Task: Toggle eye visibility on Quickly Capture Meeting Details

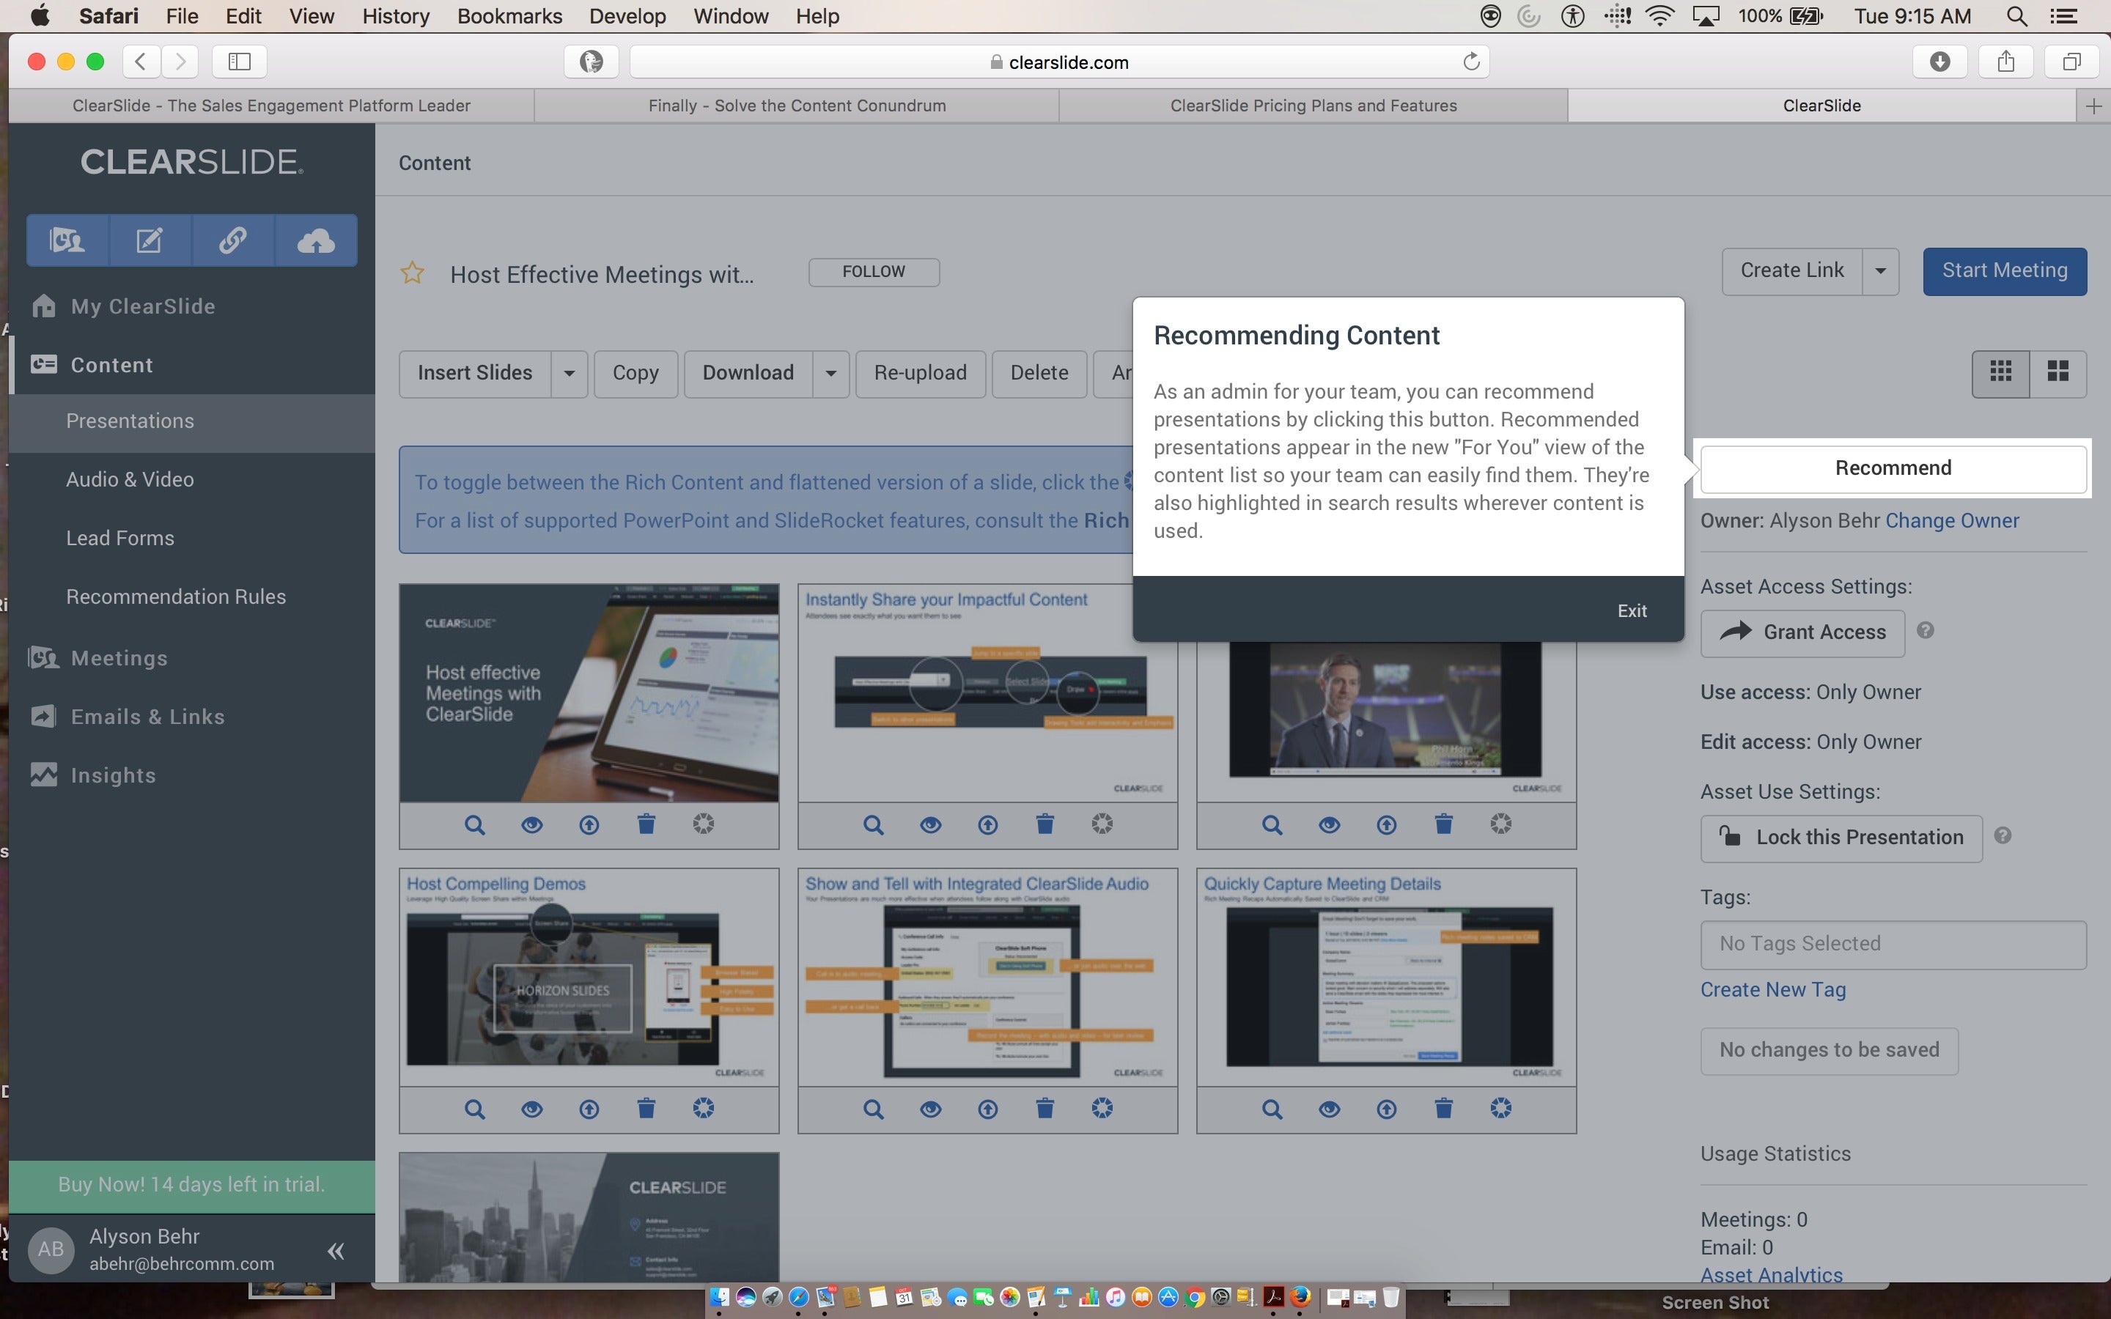Action: [x=1328, y=1109]
